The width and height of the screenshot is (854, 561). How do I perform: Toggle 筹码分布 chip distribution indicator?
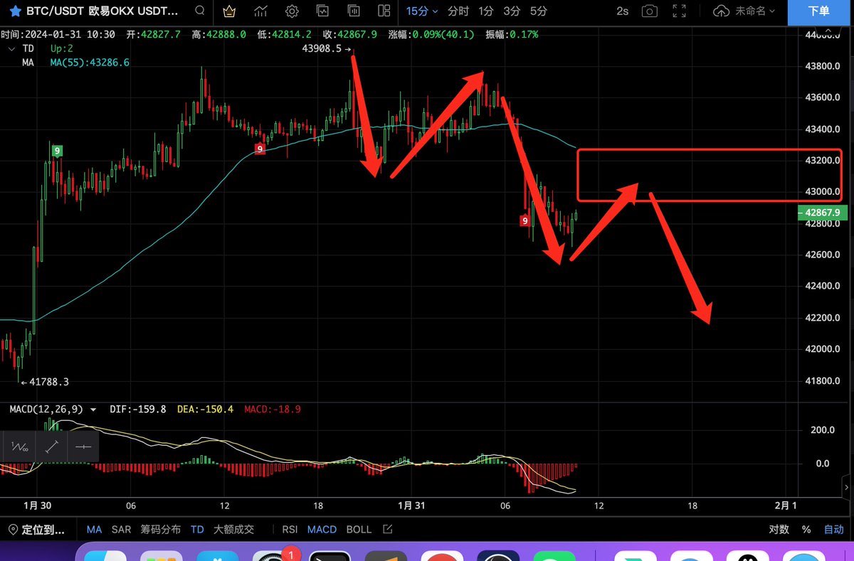(x=161, y=530)
